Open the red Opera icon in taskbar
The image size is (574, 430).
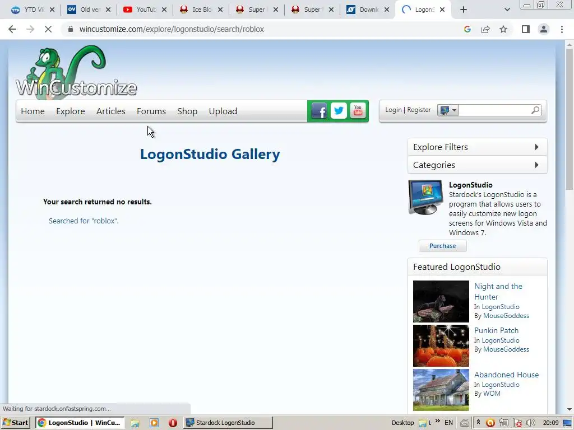tap(173, 423)
